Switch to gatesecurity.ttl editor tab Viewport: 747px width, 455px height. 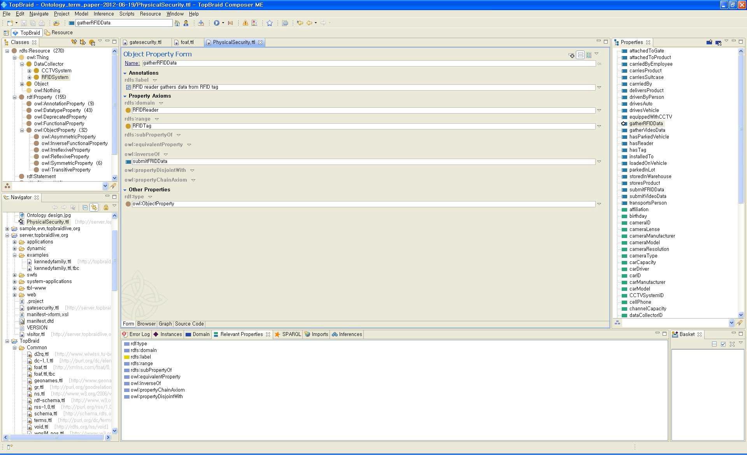tap(145, 42)
